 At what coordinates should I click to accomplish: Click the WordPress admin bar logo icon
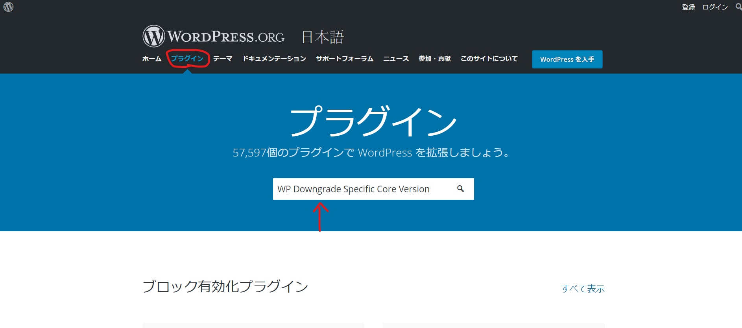[8, 7]
